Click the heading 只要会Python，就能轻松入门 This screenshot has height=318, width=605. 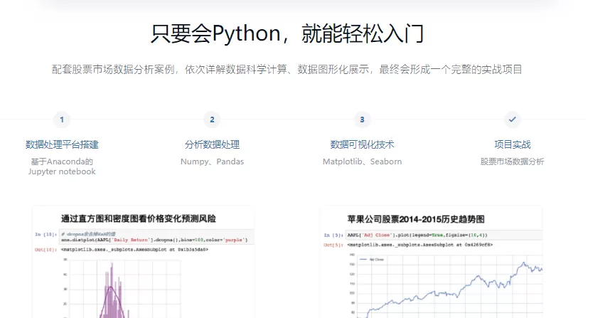click(x=287, y=34)
